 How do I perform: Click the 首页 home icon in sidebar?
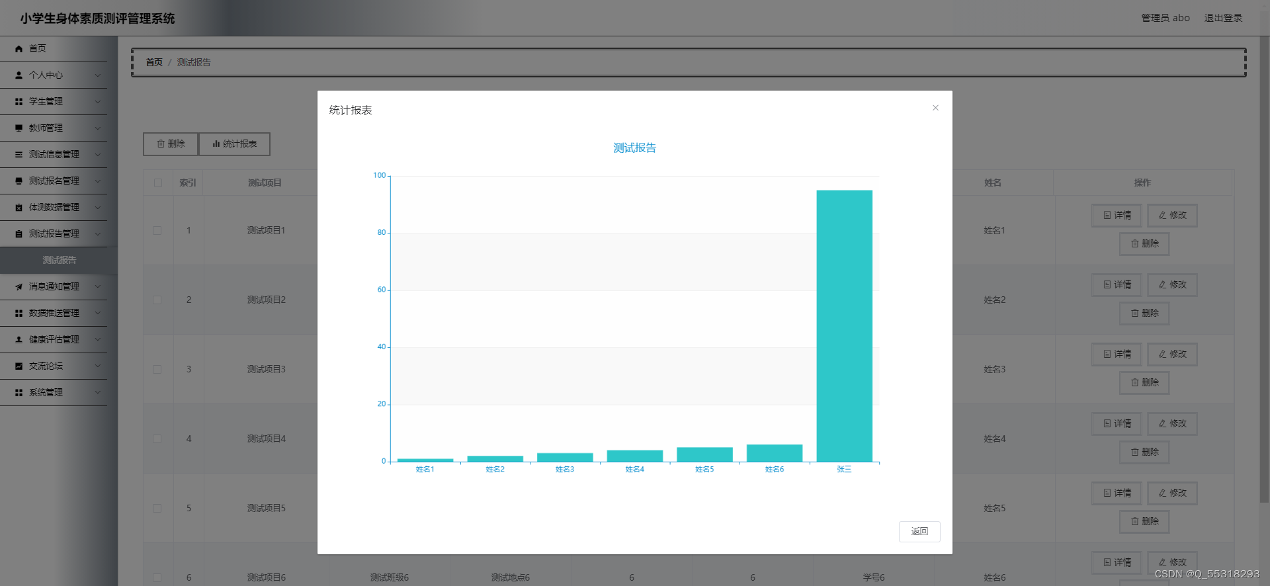(x=19, y=49)
